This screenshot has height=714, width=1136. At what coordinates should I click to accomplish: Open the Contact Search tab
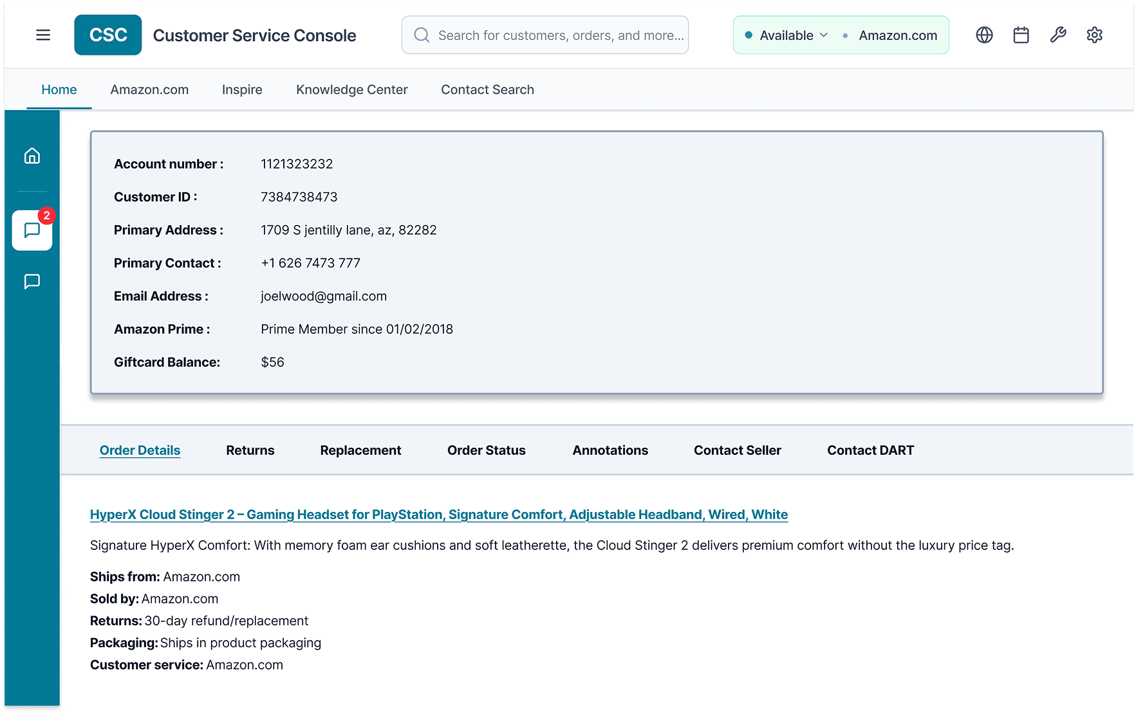coord(487,89)
